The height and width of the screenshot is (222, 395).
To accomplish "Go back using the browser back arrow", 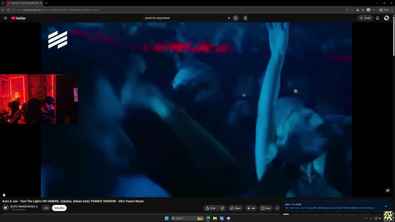I will coord(3,10).
